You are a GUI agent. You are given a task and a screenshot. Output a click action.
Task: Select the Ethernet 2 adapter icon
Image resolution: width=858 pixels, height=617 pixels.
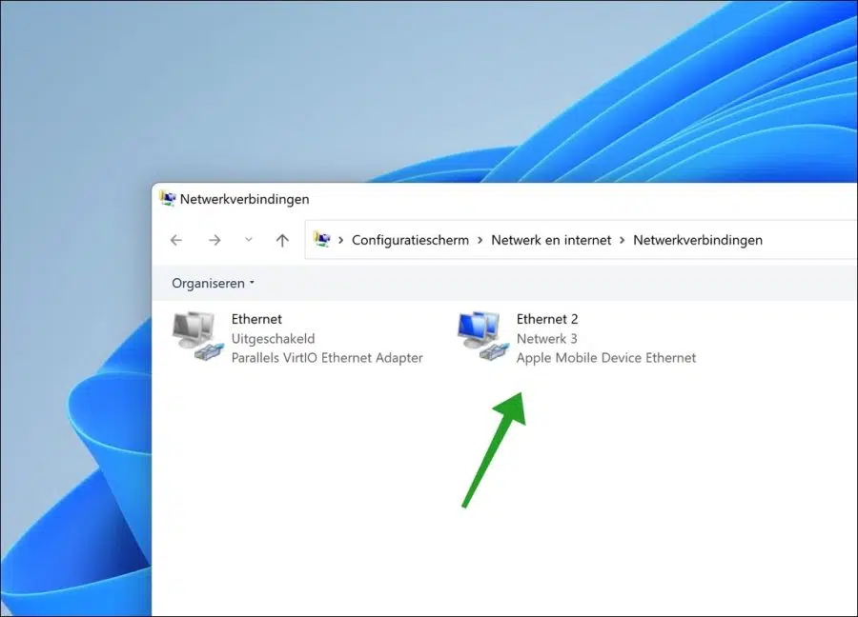click(x=483, y=337)
